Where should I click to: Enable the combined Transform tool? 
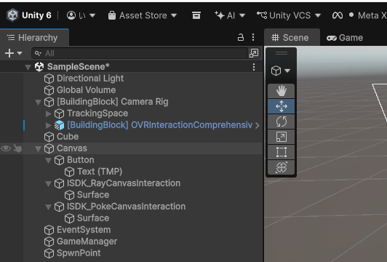tap(281, 167)
